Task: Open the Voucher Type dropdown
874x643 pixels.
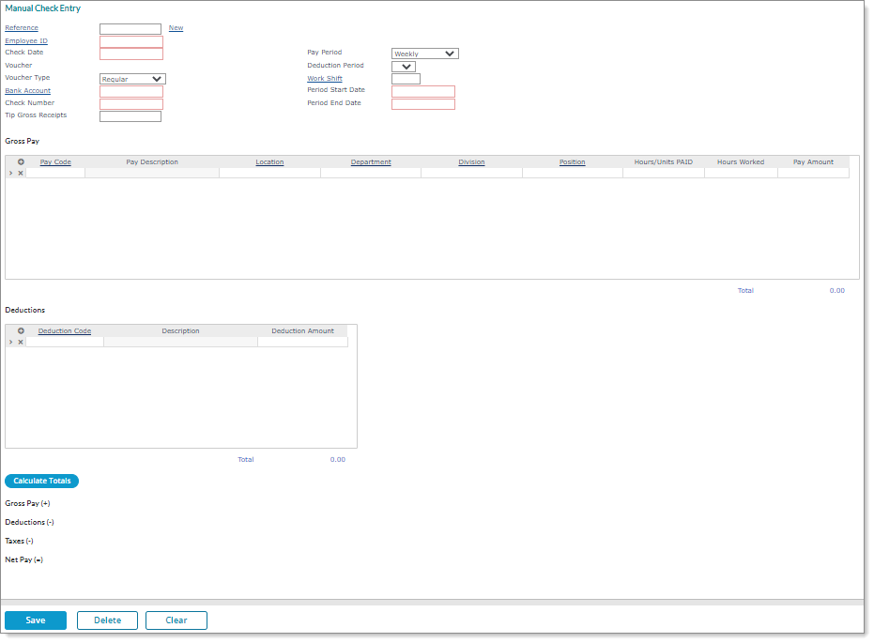Action: coord(130,78)
